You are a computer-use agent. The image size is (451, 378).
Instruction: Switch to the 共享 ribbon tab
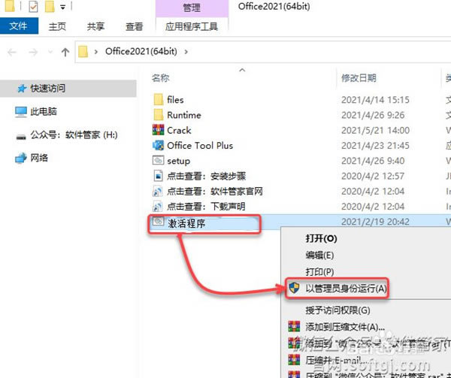tap(95, 26)
